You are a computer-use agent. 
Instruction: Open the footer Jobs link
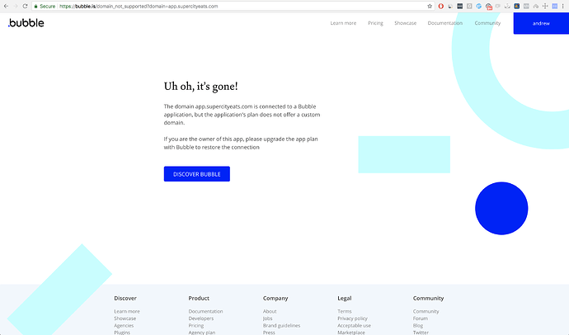click(x=267, y=318)
